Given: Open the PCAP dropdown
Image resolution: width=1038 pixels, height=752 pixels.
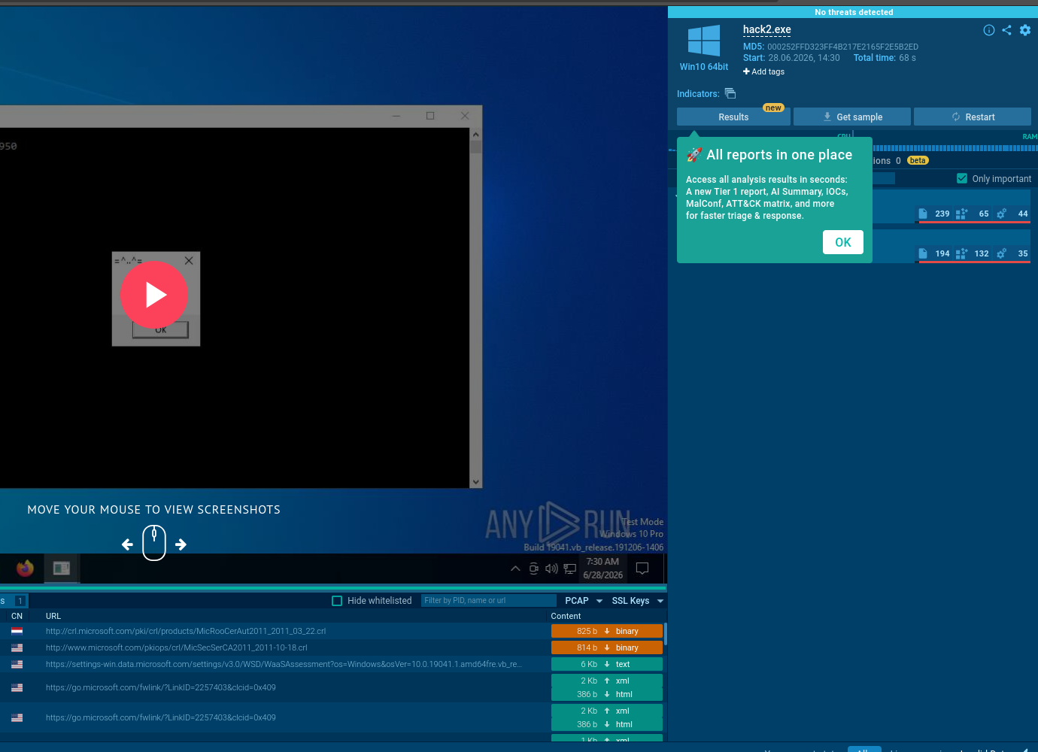Looking at the screenshot, I should (x=584, y=601).
